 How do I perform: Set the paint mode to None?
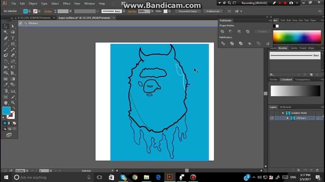pyautogui.click(x=14, y=123)
